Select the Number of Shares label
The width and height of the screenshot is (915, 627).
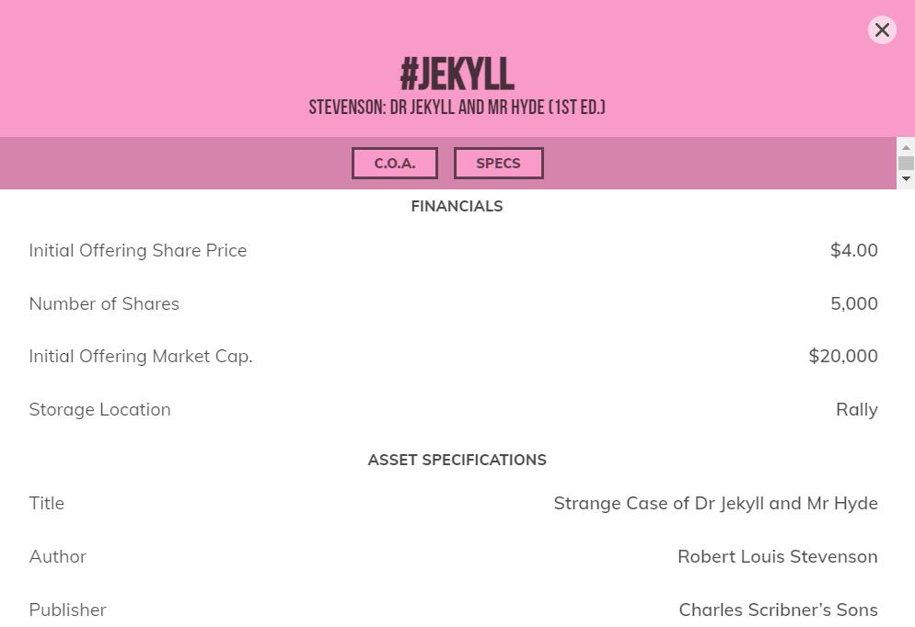104,304
